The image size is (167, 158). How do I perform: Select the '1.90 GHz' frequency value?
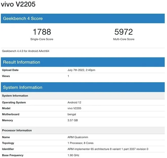(73, 155)
